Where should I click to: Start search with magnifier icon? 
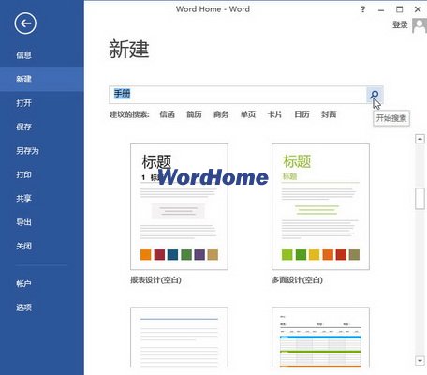tap(375, 95)
